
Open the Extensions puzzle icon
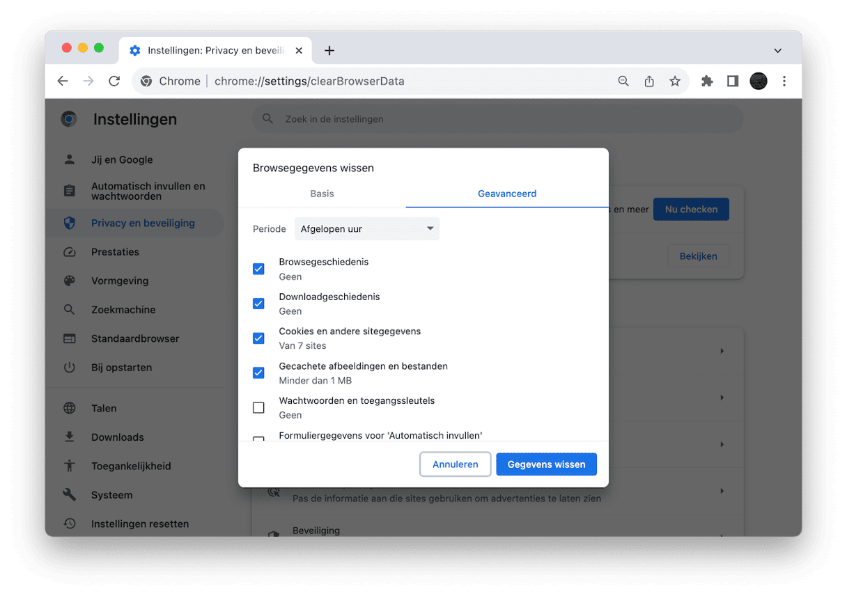[x=707, y=81]
